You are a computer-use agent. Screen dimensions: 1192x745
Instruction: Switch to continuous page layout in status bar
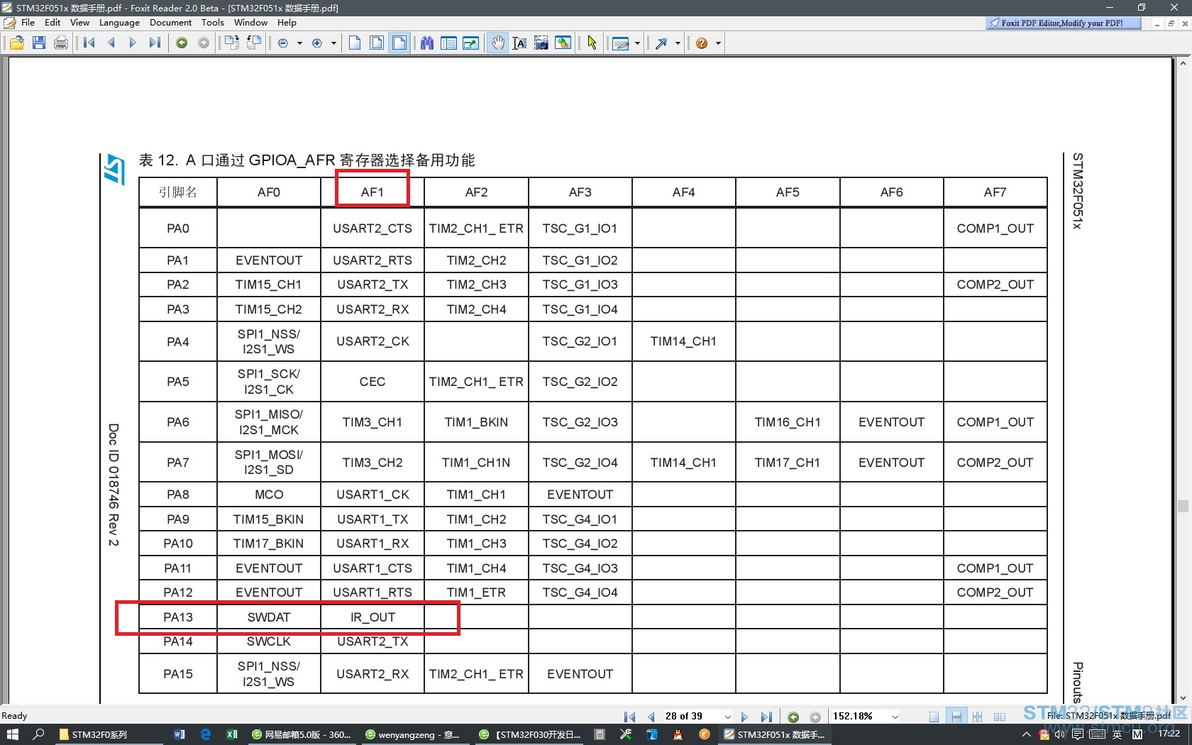pos(956,717)
